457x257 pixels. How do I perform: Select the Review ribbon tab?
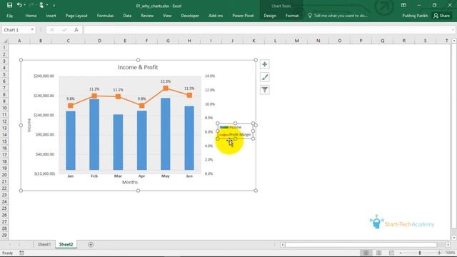coord(147,16)
